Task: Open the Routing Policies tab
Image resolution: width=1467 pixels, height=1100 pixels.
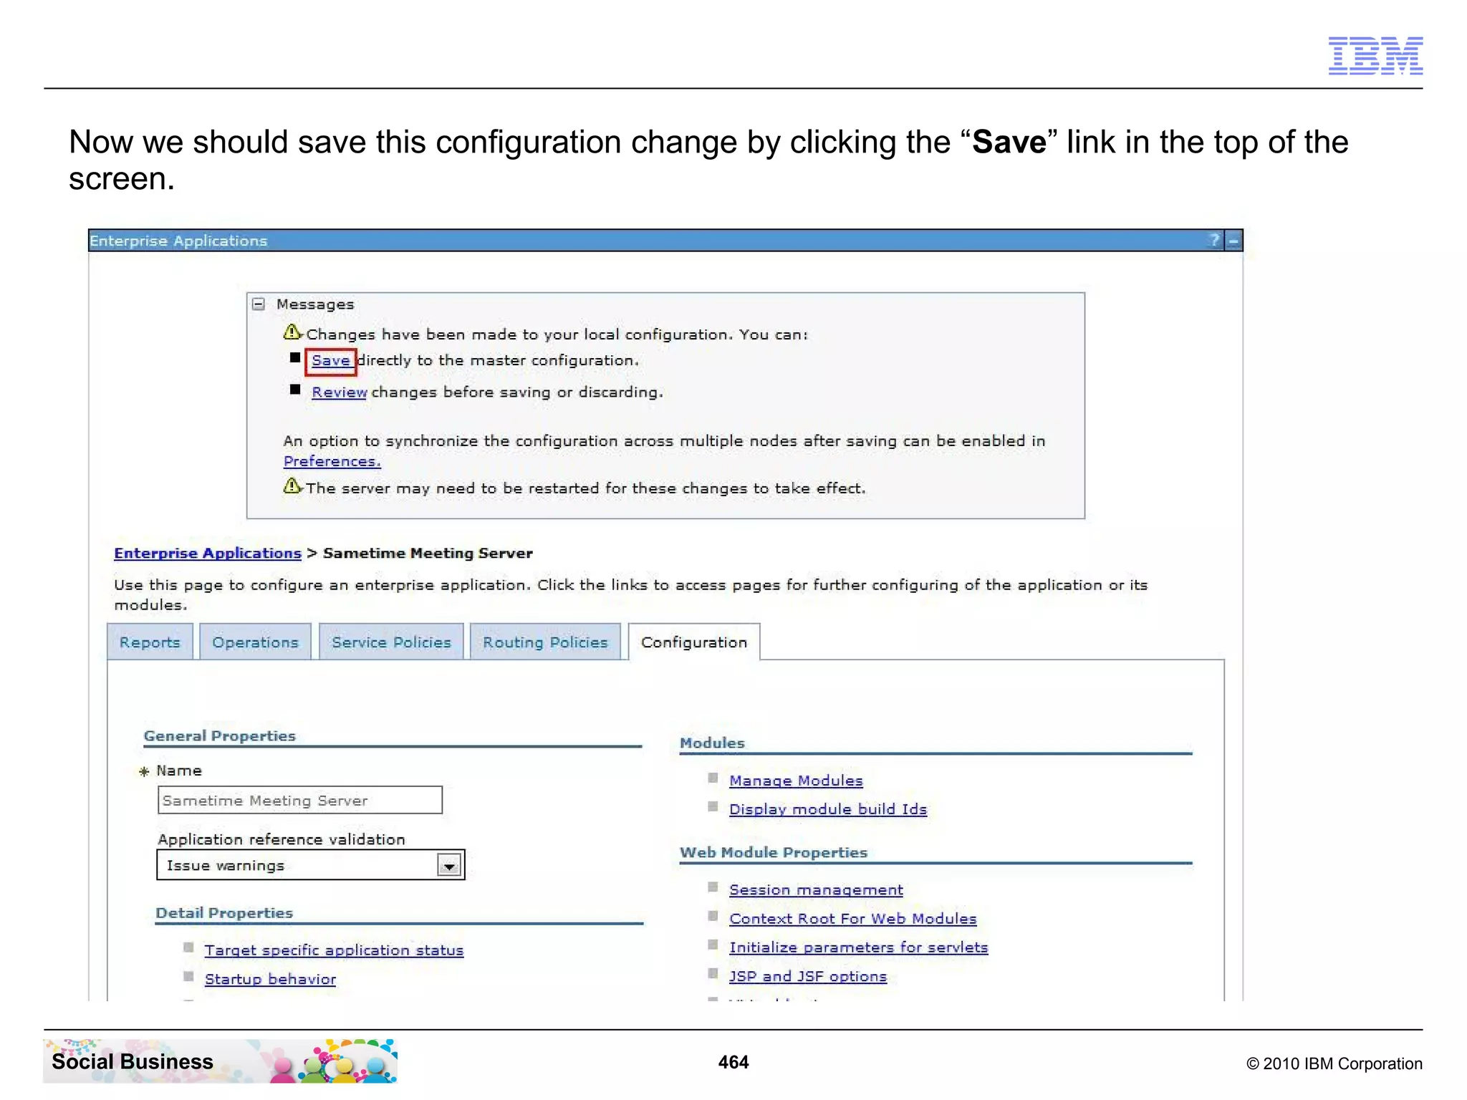Action: [545, 642]
